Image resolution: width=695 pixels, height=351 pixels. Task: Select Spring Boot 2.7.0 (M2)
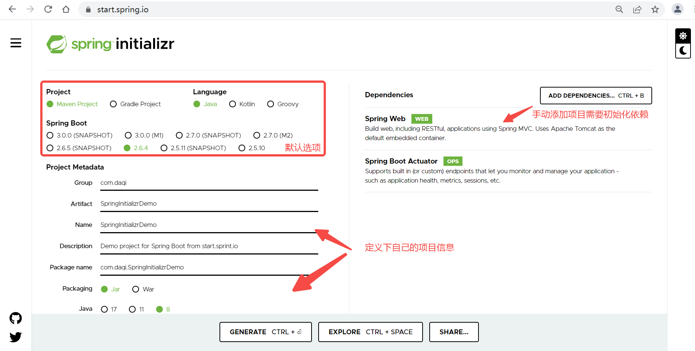(x=273, y=135)
